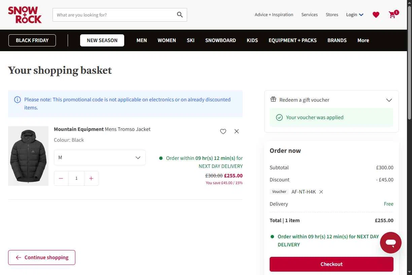Click the Delivery 'Free' text
Screen dimensions: 412x275
[389, 204]
